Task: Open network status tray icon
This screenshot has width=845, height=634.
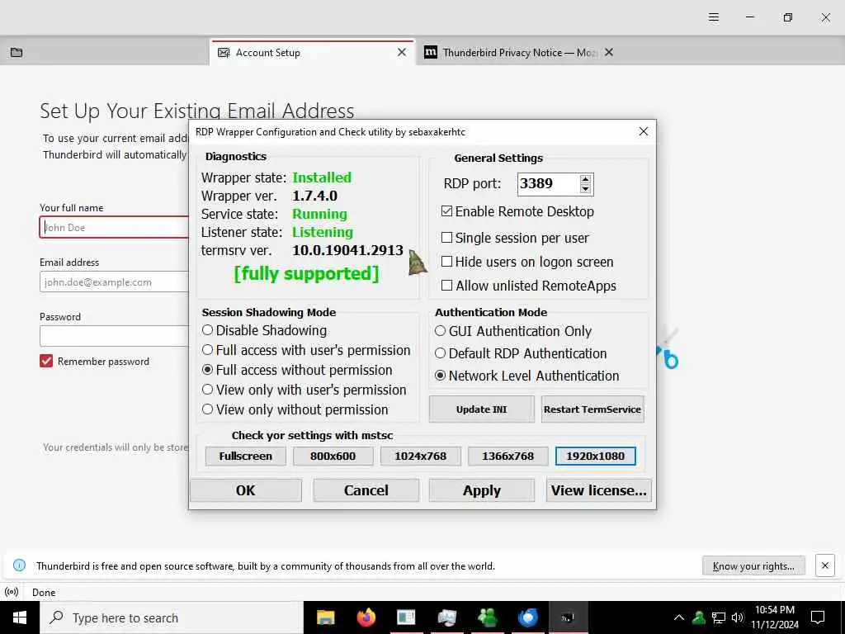Action: click(x=719, y=617)
